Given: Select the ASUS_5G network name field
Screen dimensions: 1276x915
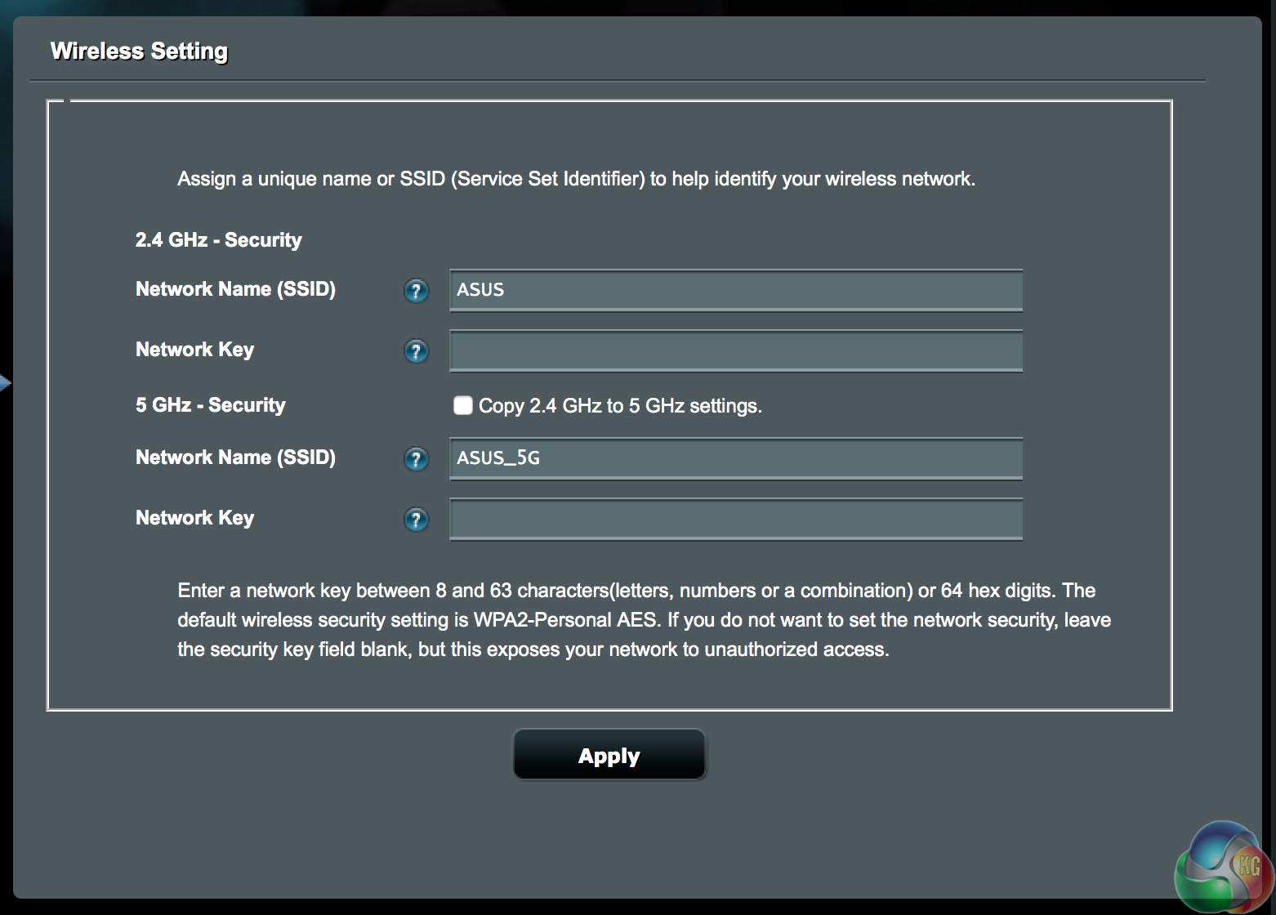Looking at the screenshot, I should [x=735, y=458].
